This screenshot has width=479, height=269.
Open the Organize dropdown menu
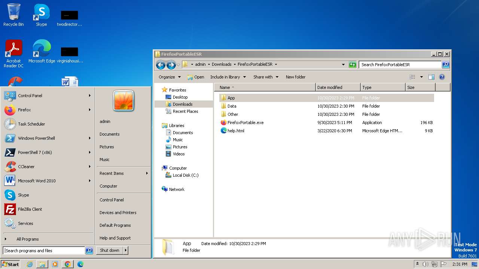[x=170, y=77]
